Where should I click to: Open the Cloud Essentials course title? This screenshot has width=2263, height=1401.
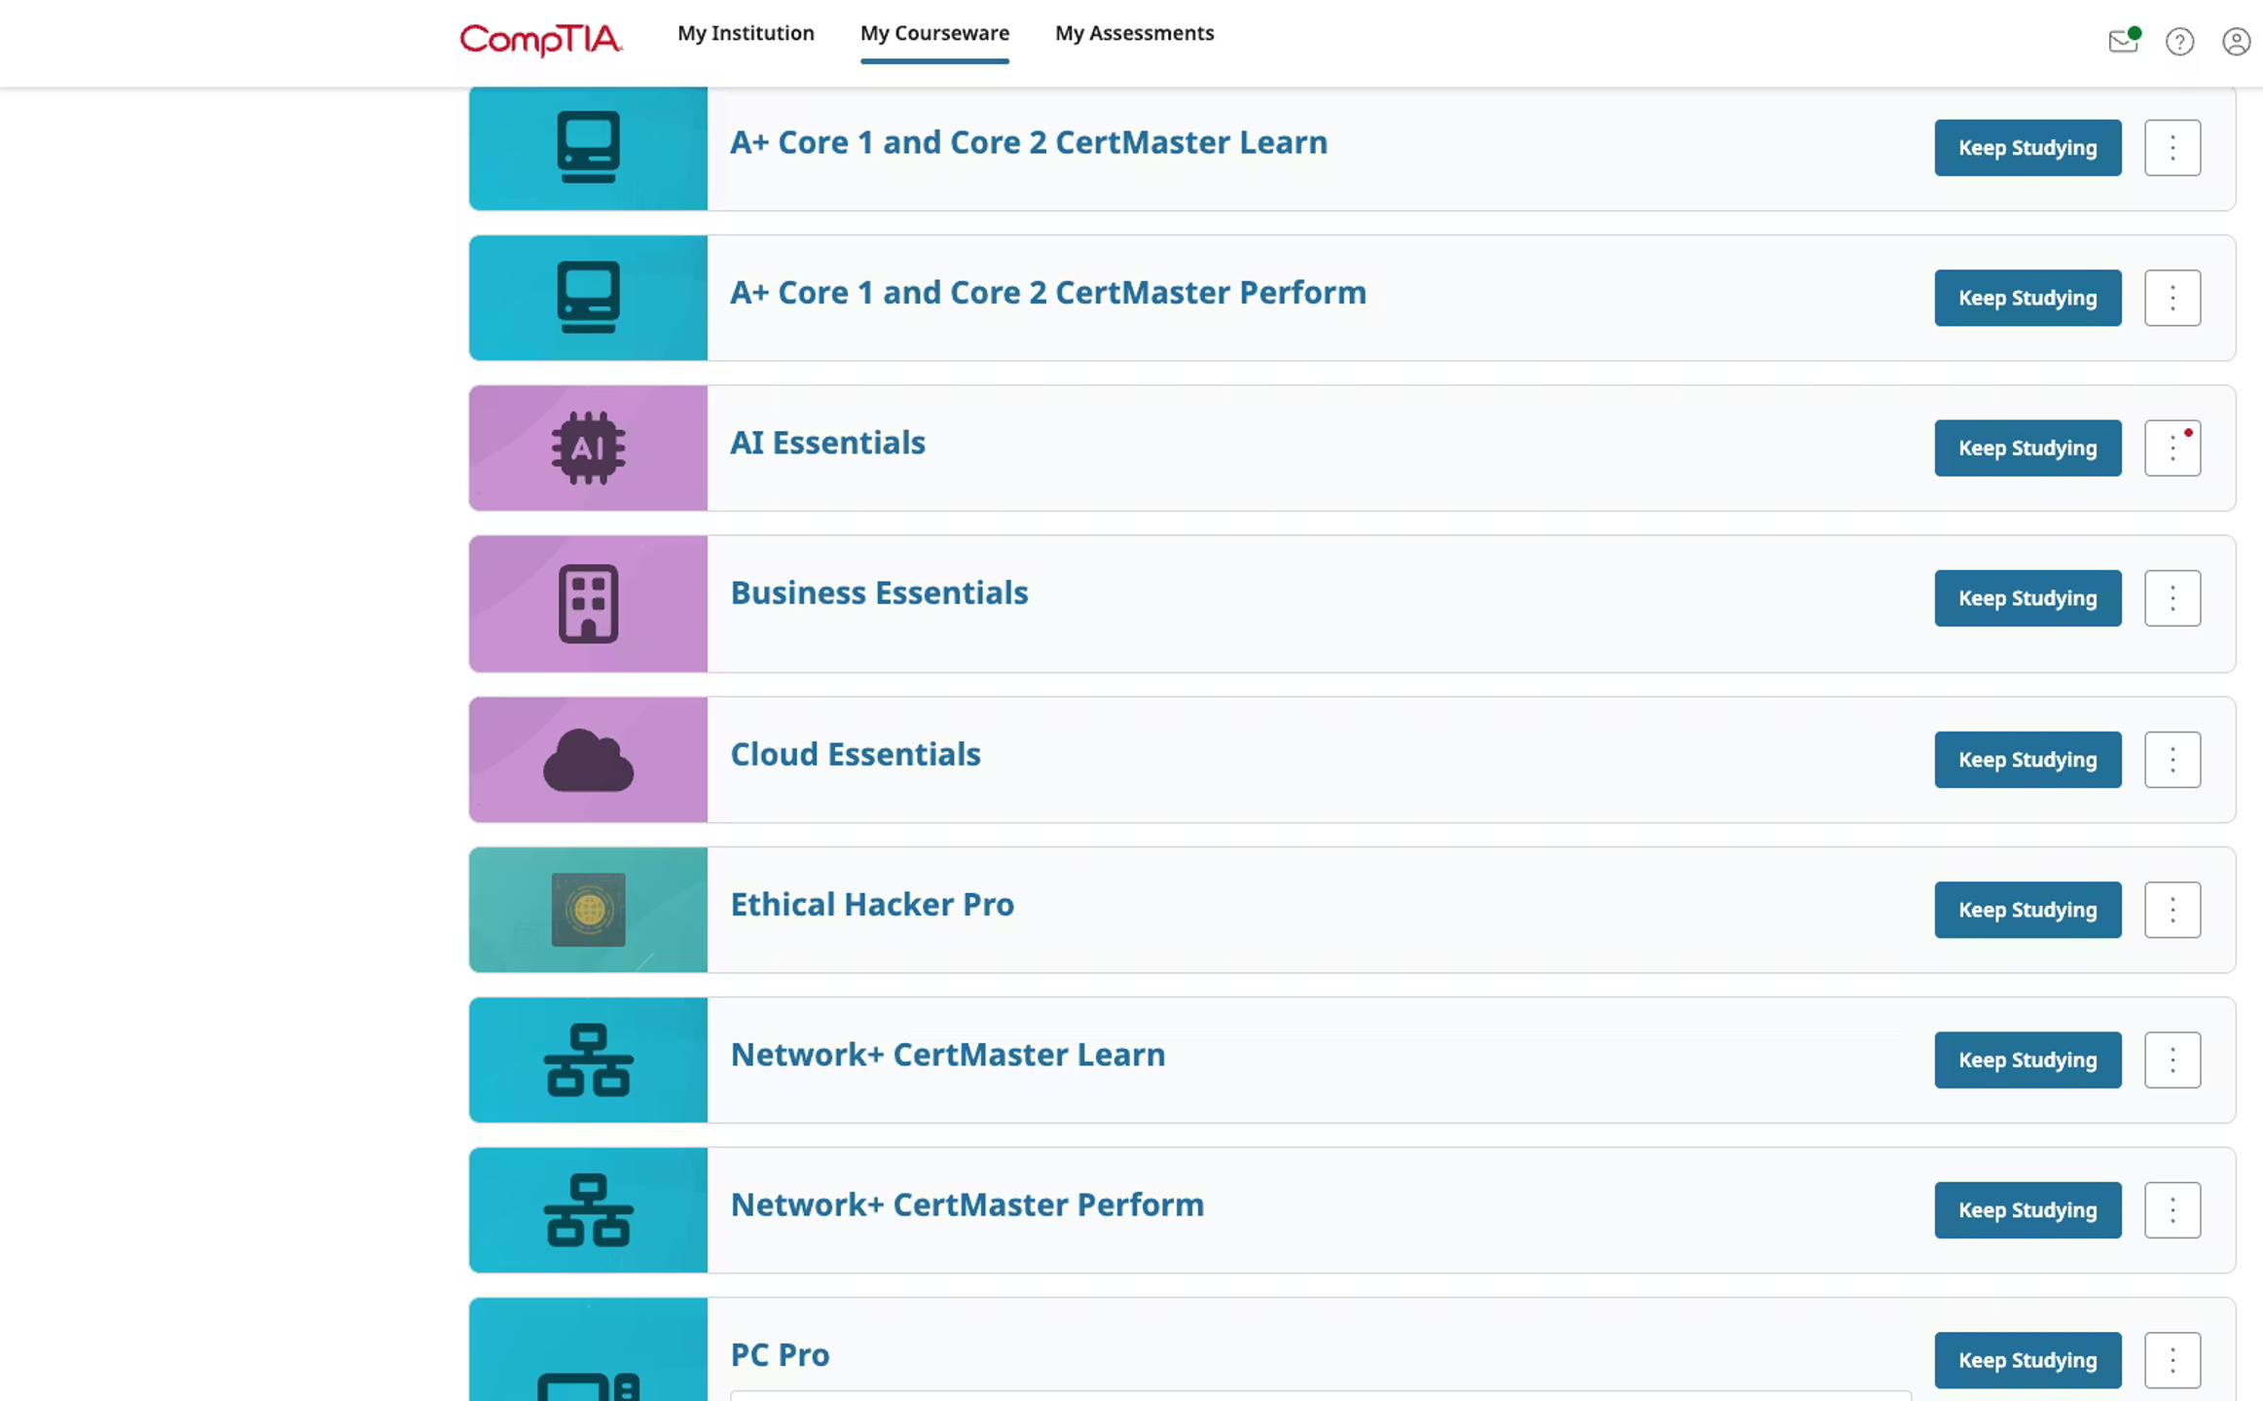[856, 754]
